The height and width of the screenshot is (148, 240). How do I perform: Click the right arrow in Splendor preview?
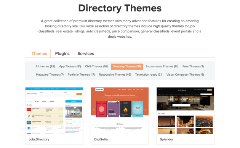(213, 103)
